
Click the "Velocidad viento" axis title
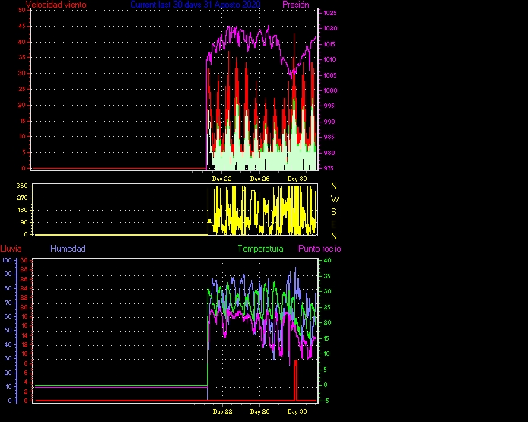pyautogui.click(x=56, y=5)
